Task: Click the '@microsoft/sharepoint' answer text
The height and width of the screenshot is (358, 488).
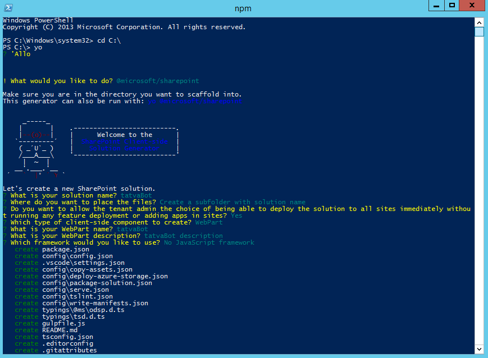Action: (158, 81)
